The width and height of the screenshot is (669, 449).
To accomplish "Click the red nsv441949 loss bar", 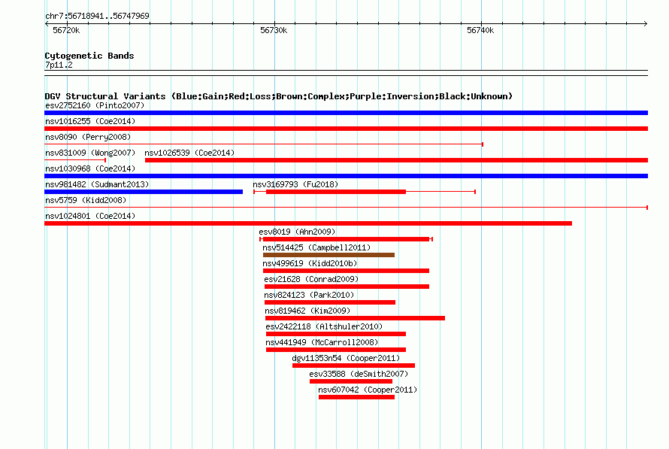I will pyautogui.click(x=336, y=350).
